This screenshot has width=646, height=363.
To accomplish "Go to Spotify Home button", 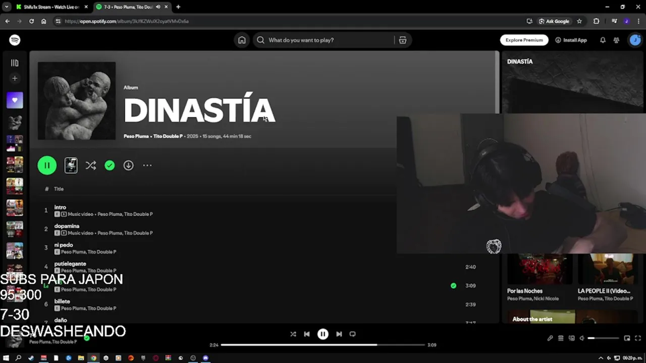I will tap(242, 40).
